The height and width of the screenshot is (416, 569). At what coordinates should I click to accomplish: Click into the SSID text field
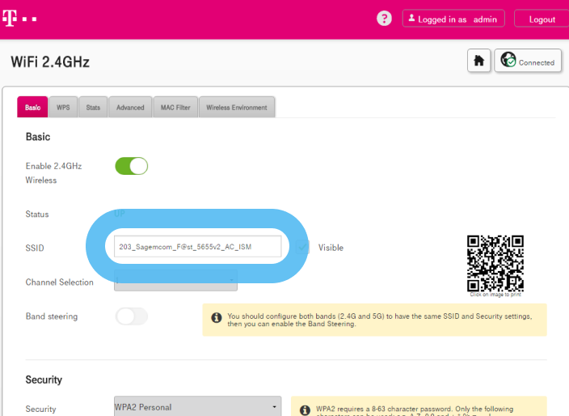pyautogui.click(x=197, y=247)
